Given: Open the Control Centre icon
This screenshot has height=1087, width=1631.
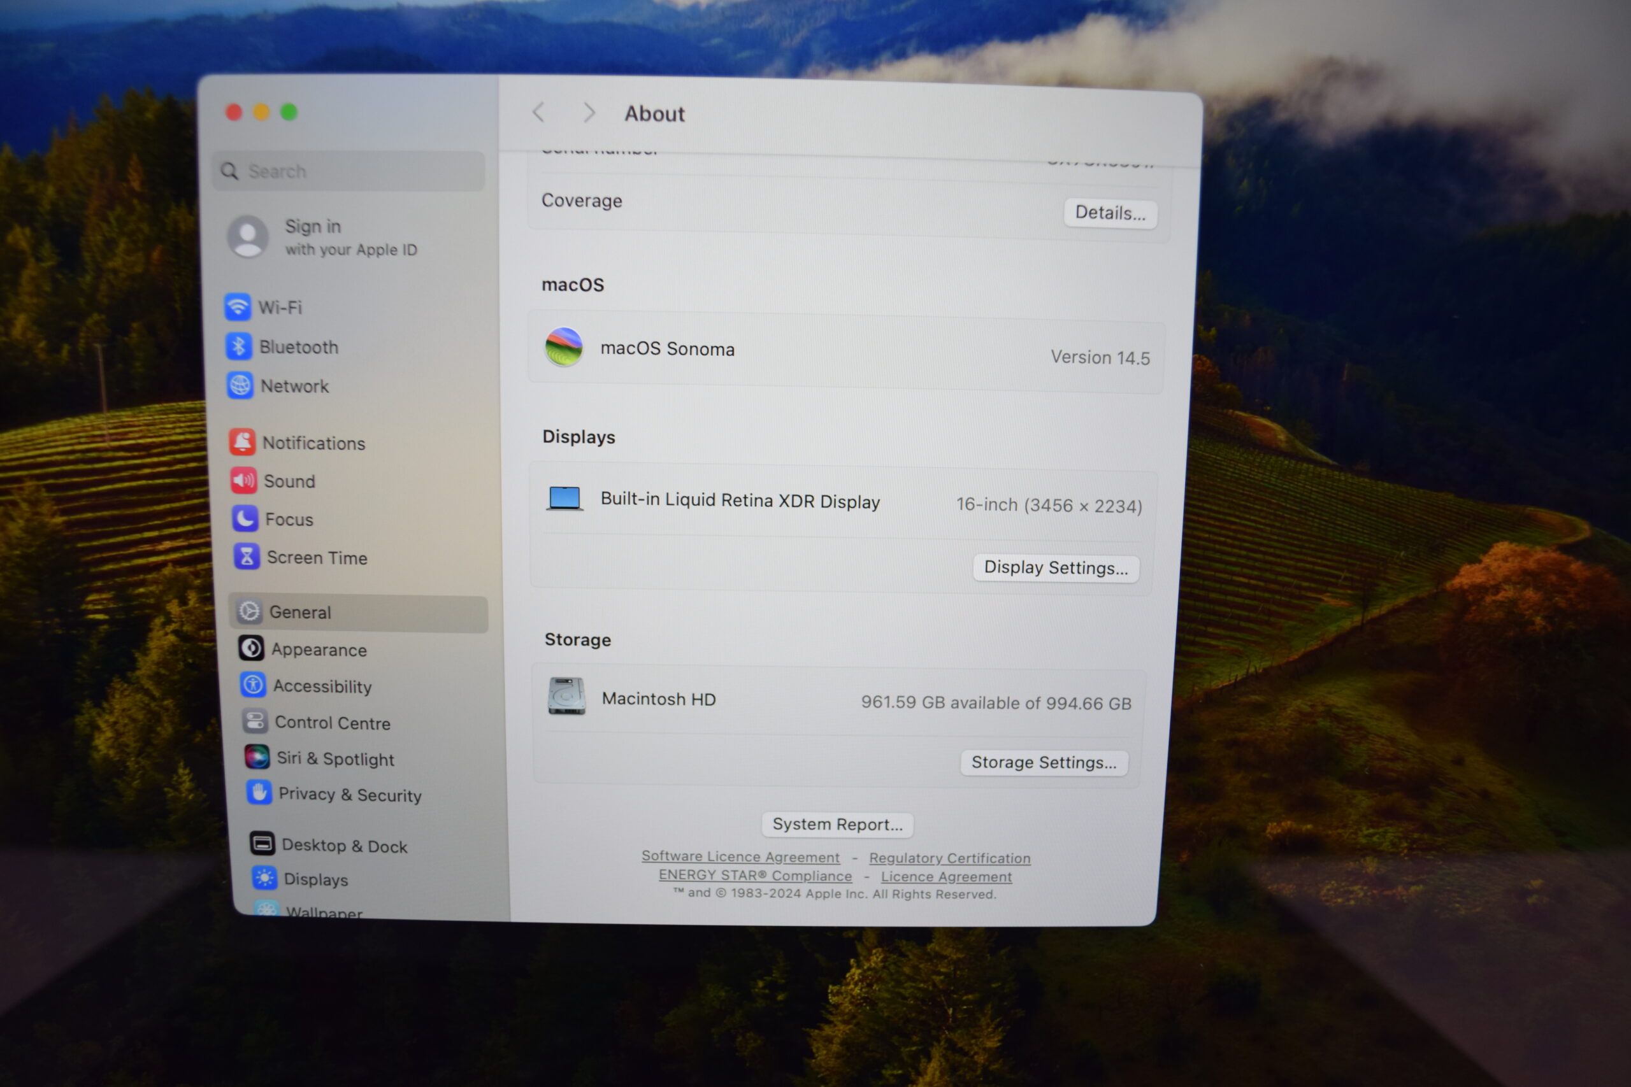Looking at the screenshot, I should pos(254,721).
